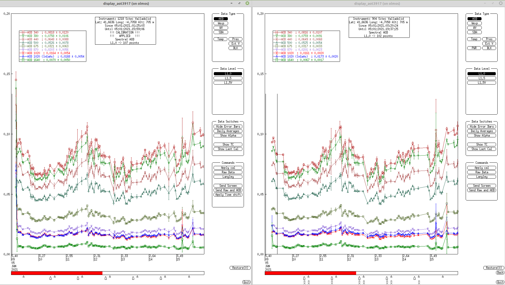Click BLK button in left window
This screenshot has height=285, width=505.
click(235, 48)
